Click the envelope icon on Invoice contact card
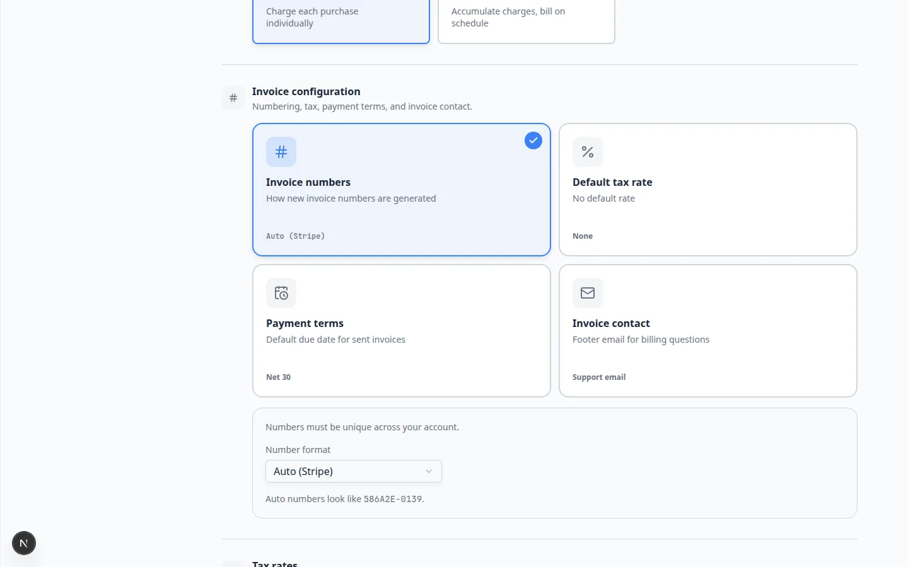Image resolution: width=908 pixels, height=567 pixels. (588, 293)
